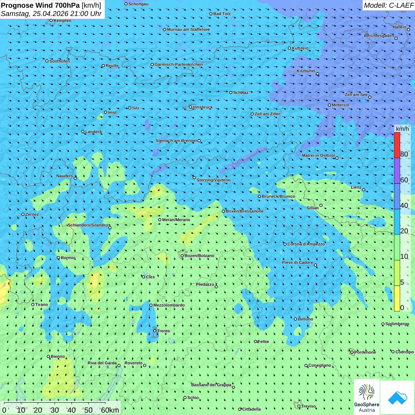
Task: Click the Zell am Ziller label
Action: [267, 114]
